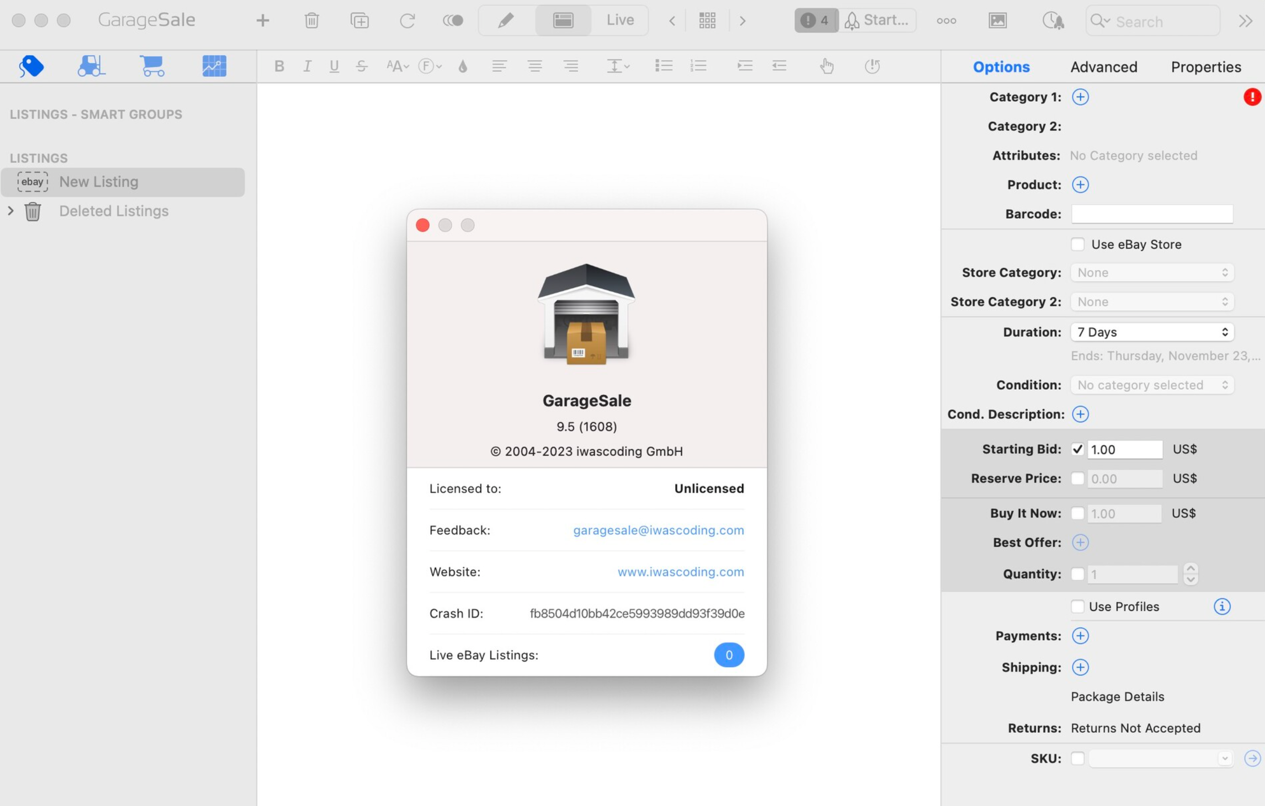Click the Search field in toolbar
The image size is (1265, 806).
[1153, 21]
